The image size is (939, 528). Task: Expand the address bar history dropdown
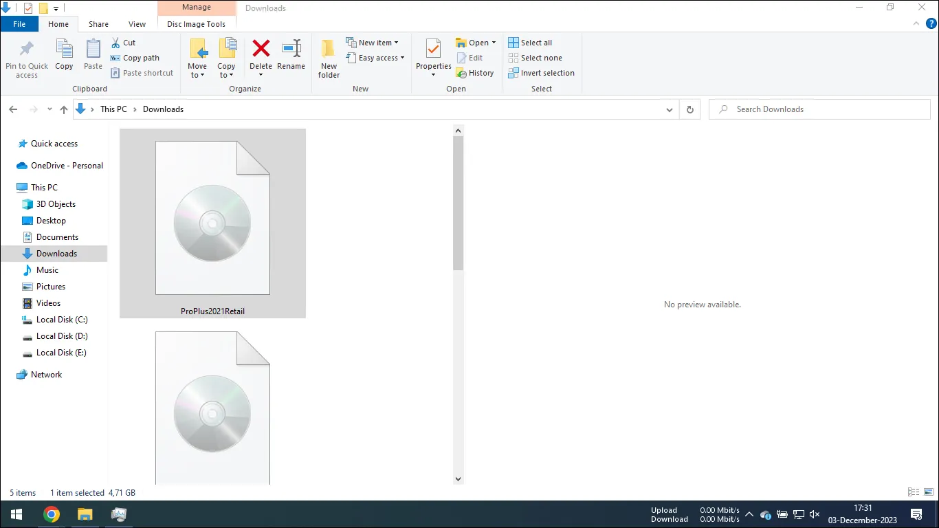669,109
